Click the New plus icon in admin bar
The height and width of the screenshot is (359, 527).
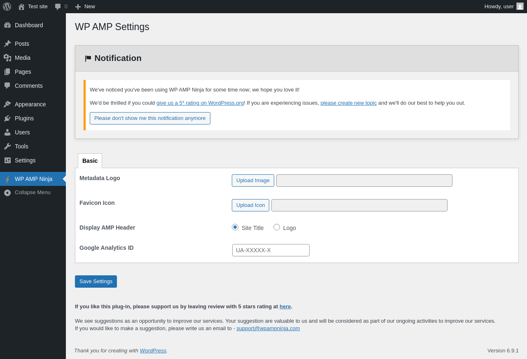[78, 7]
